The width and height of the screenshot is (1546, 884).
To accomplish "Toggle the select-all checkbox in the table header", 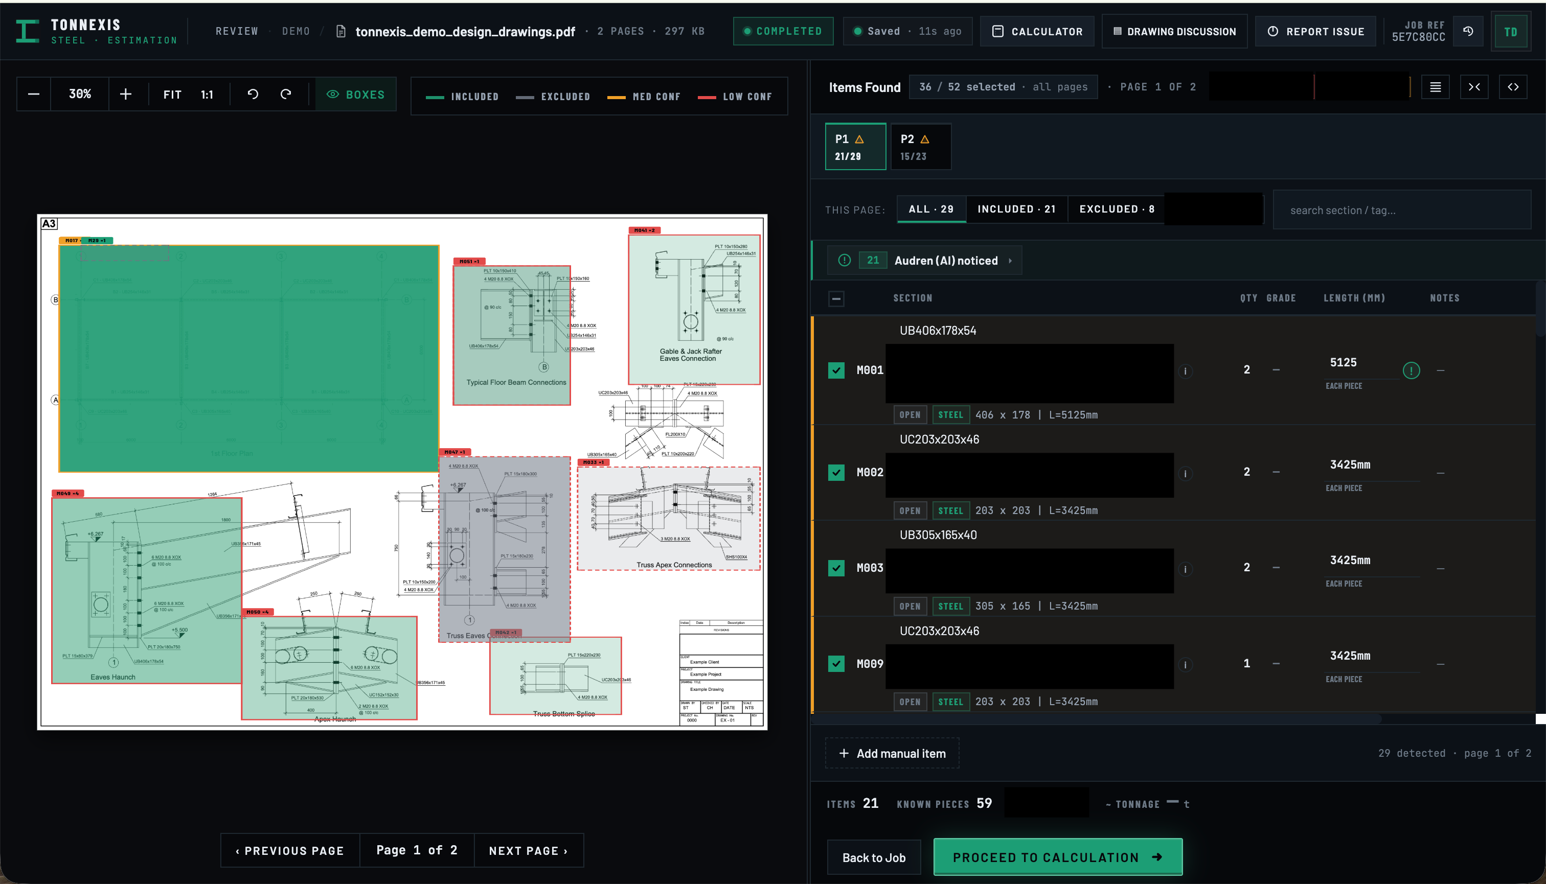I will (x=836, y=298).
